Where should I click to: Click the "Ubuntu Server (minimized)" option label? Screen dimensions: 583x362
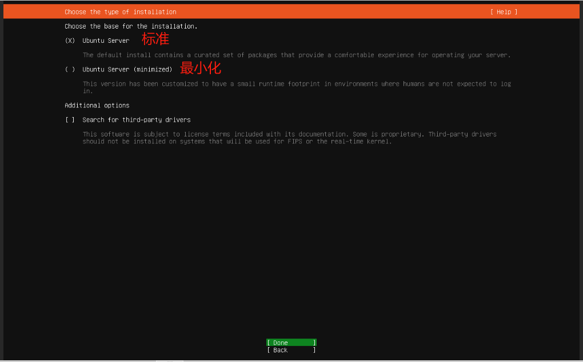point(127,70)
